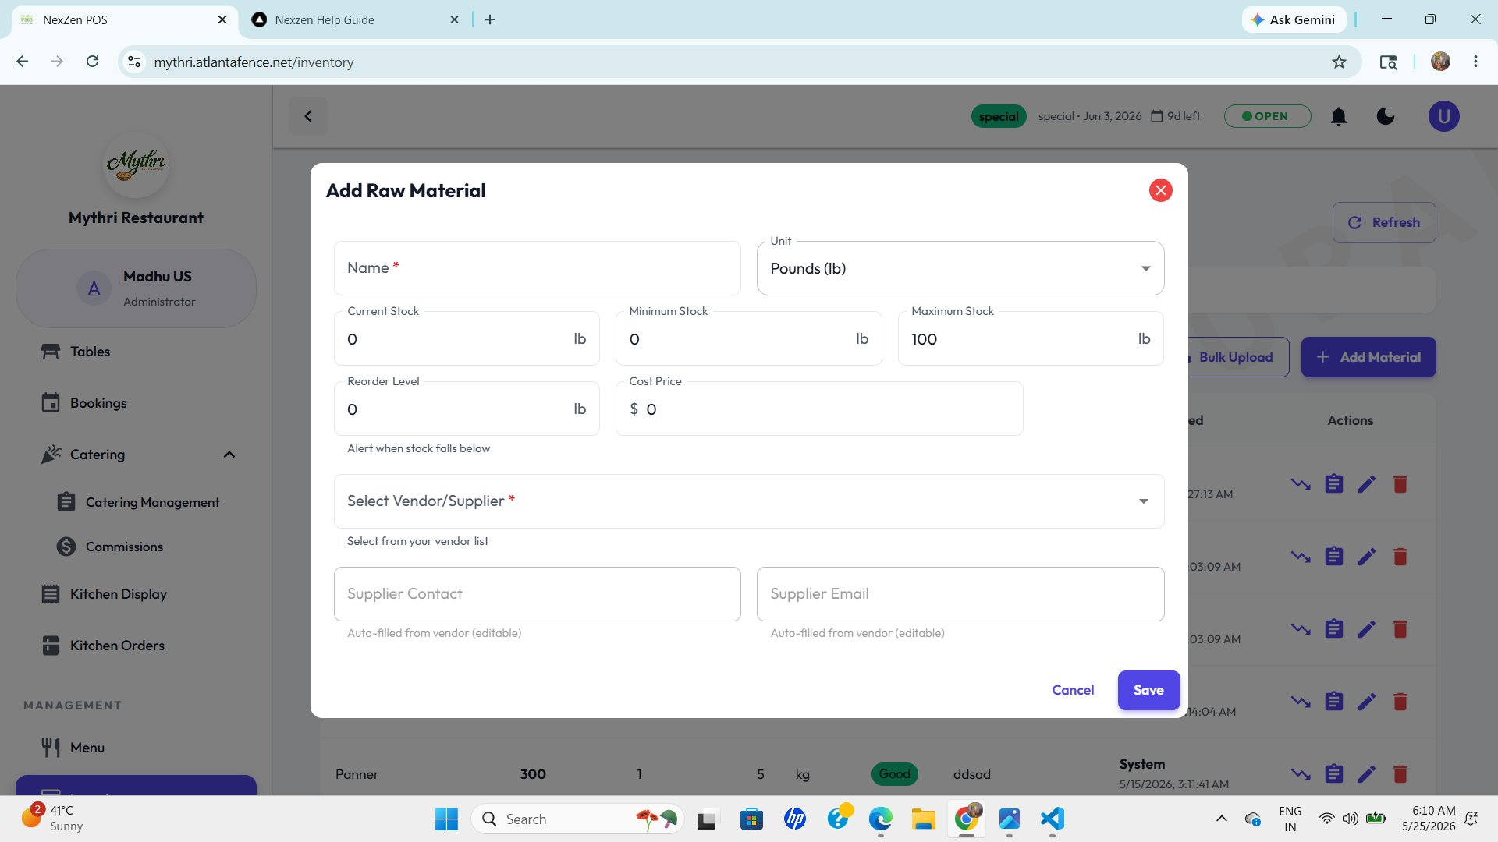Switch to Nexzen Help Guide tab
Screen dimensions: 1498x842
point(355,19)
